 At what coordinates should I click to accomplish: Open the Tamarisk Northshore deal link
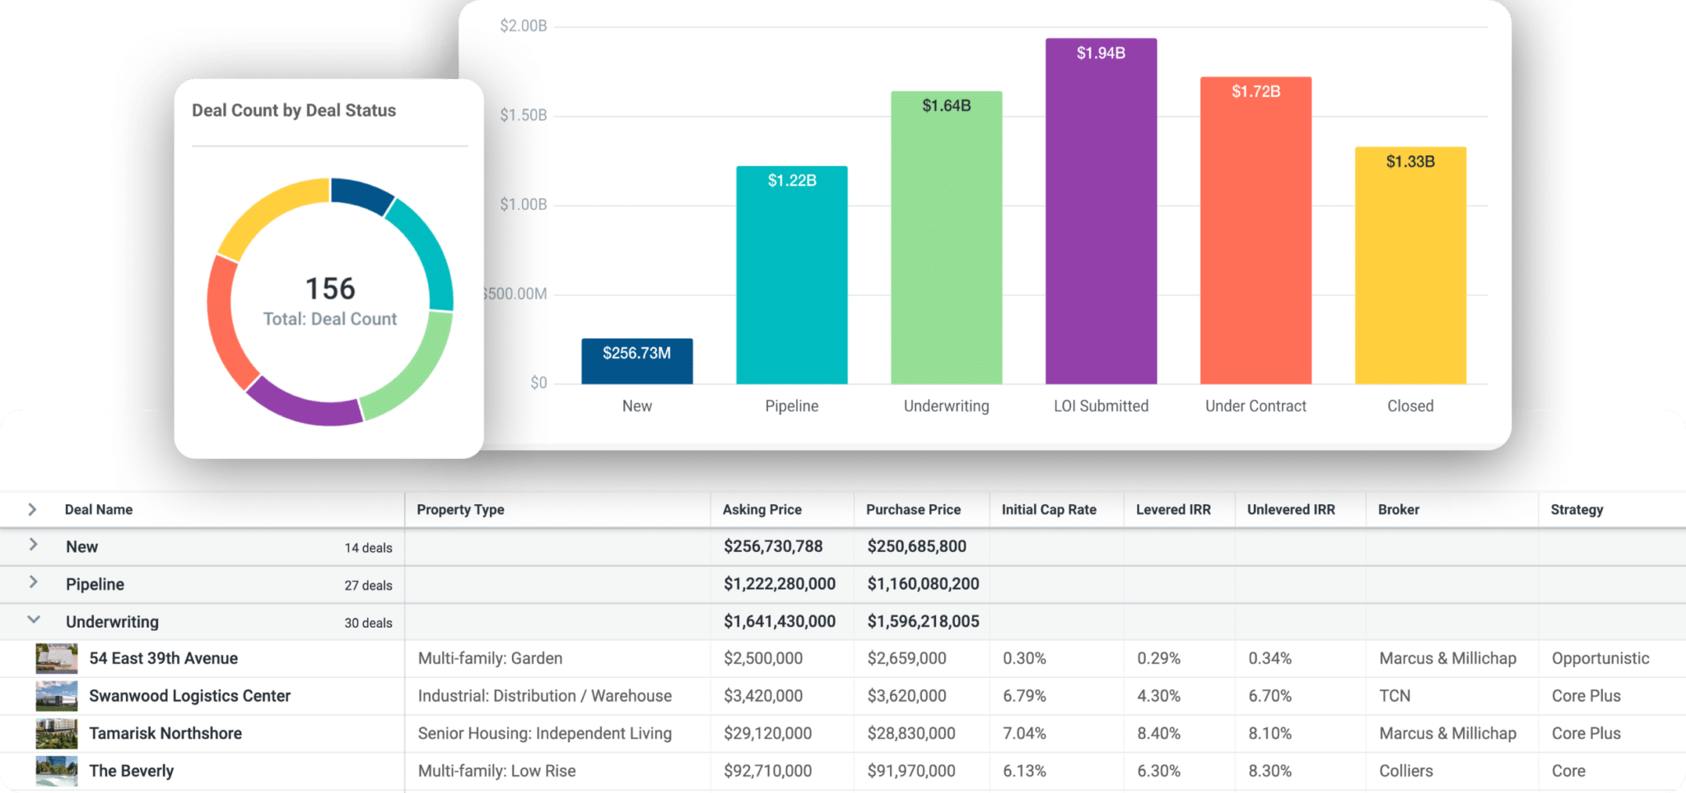coord(165,733)
